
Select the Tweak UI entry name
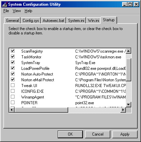[29, 86]
